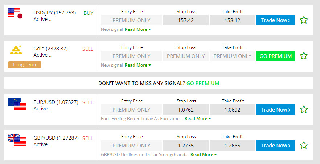Expand Read More for EUR/USD
320x164 pixels.
coord(197,119)
